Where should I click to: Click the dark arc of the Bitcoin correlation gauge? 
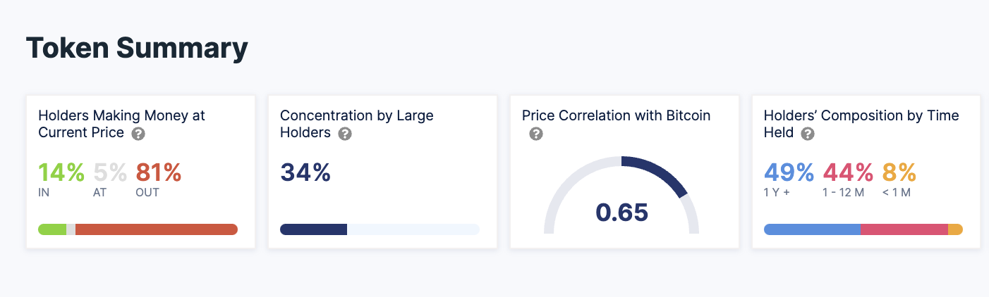click(x=660, y=172)
